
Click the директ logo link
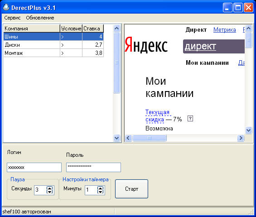click(x=200, y=47)
